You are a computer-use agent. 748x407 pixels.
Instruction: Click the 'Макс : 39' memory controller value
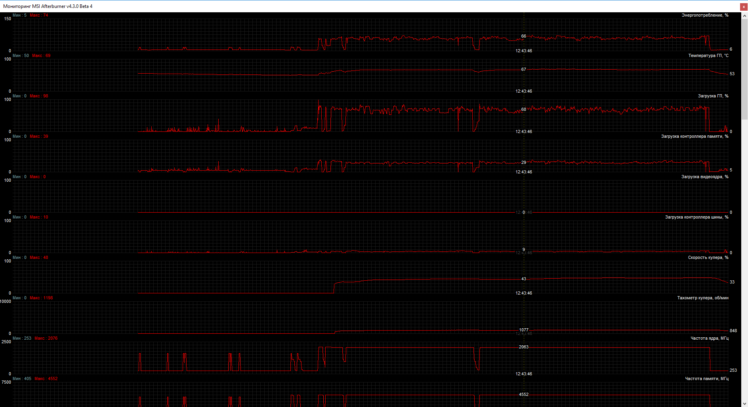(x=39, y=136)
